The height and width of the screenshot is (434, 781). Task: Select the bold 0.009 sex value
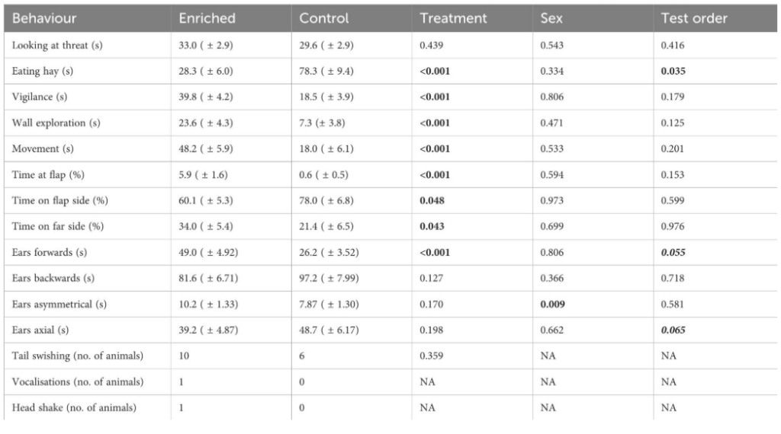(x=552, y=305)
